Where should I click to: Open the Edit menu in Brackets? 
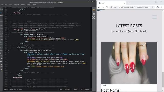pos(2,5)
